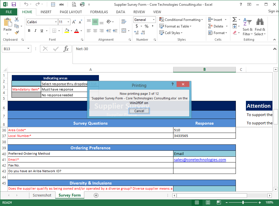Screen dimensions: 279x206
Task: Open the FILE tab
Action: point(9,12)
